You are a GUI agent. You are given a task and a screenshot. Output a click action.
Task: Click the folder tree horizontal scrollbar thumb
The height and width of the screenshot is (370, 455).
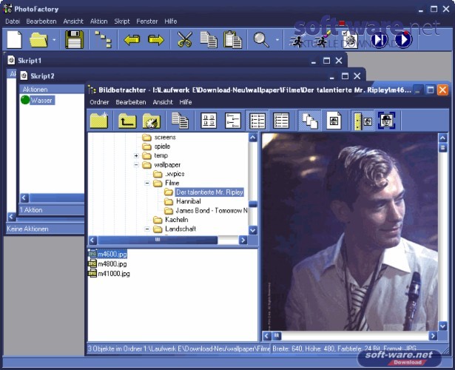(x=158, y=240)
